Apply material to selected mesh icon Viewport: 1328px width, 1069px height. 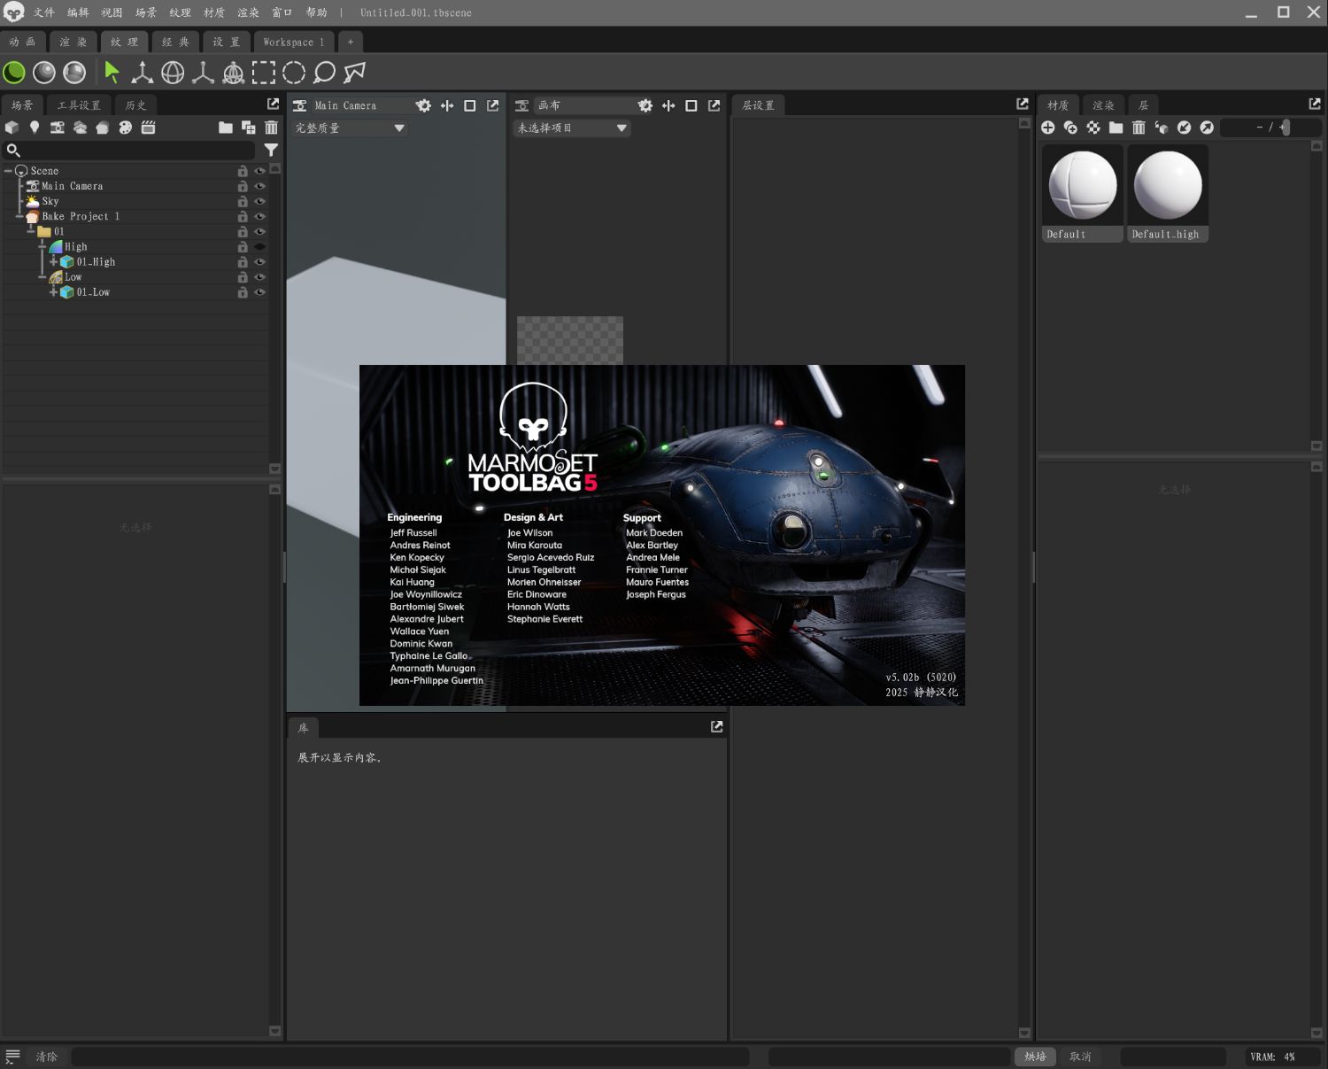pyautogui.click(x=1162, y=128)
